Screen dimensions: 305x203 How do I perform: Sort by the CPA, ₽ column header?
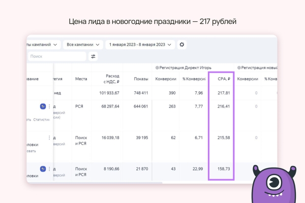[x=224, y=79]
